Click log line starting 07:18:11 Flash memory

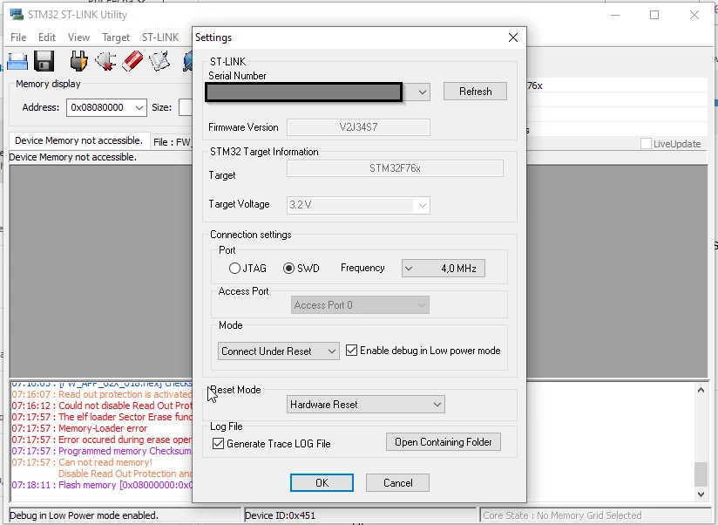102,485
